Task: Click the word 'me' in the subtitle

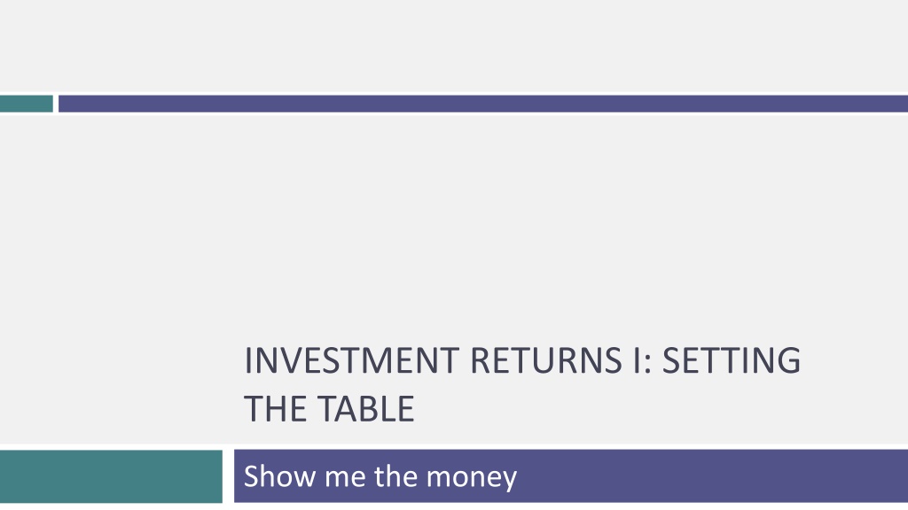Action: tap(345, 478)
